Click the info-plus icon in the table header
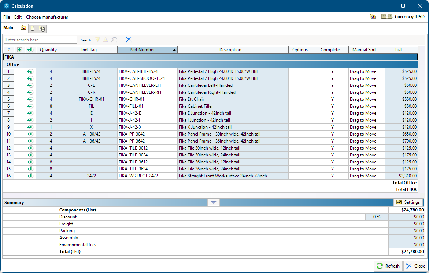 tap(30, 50)
